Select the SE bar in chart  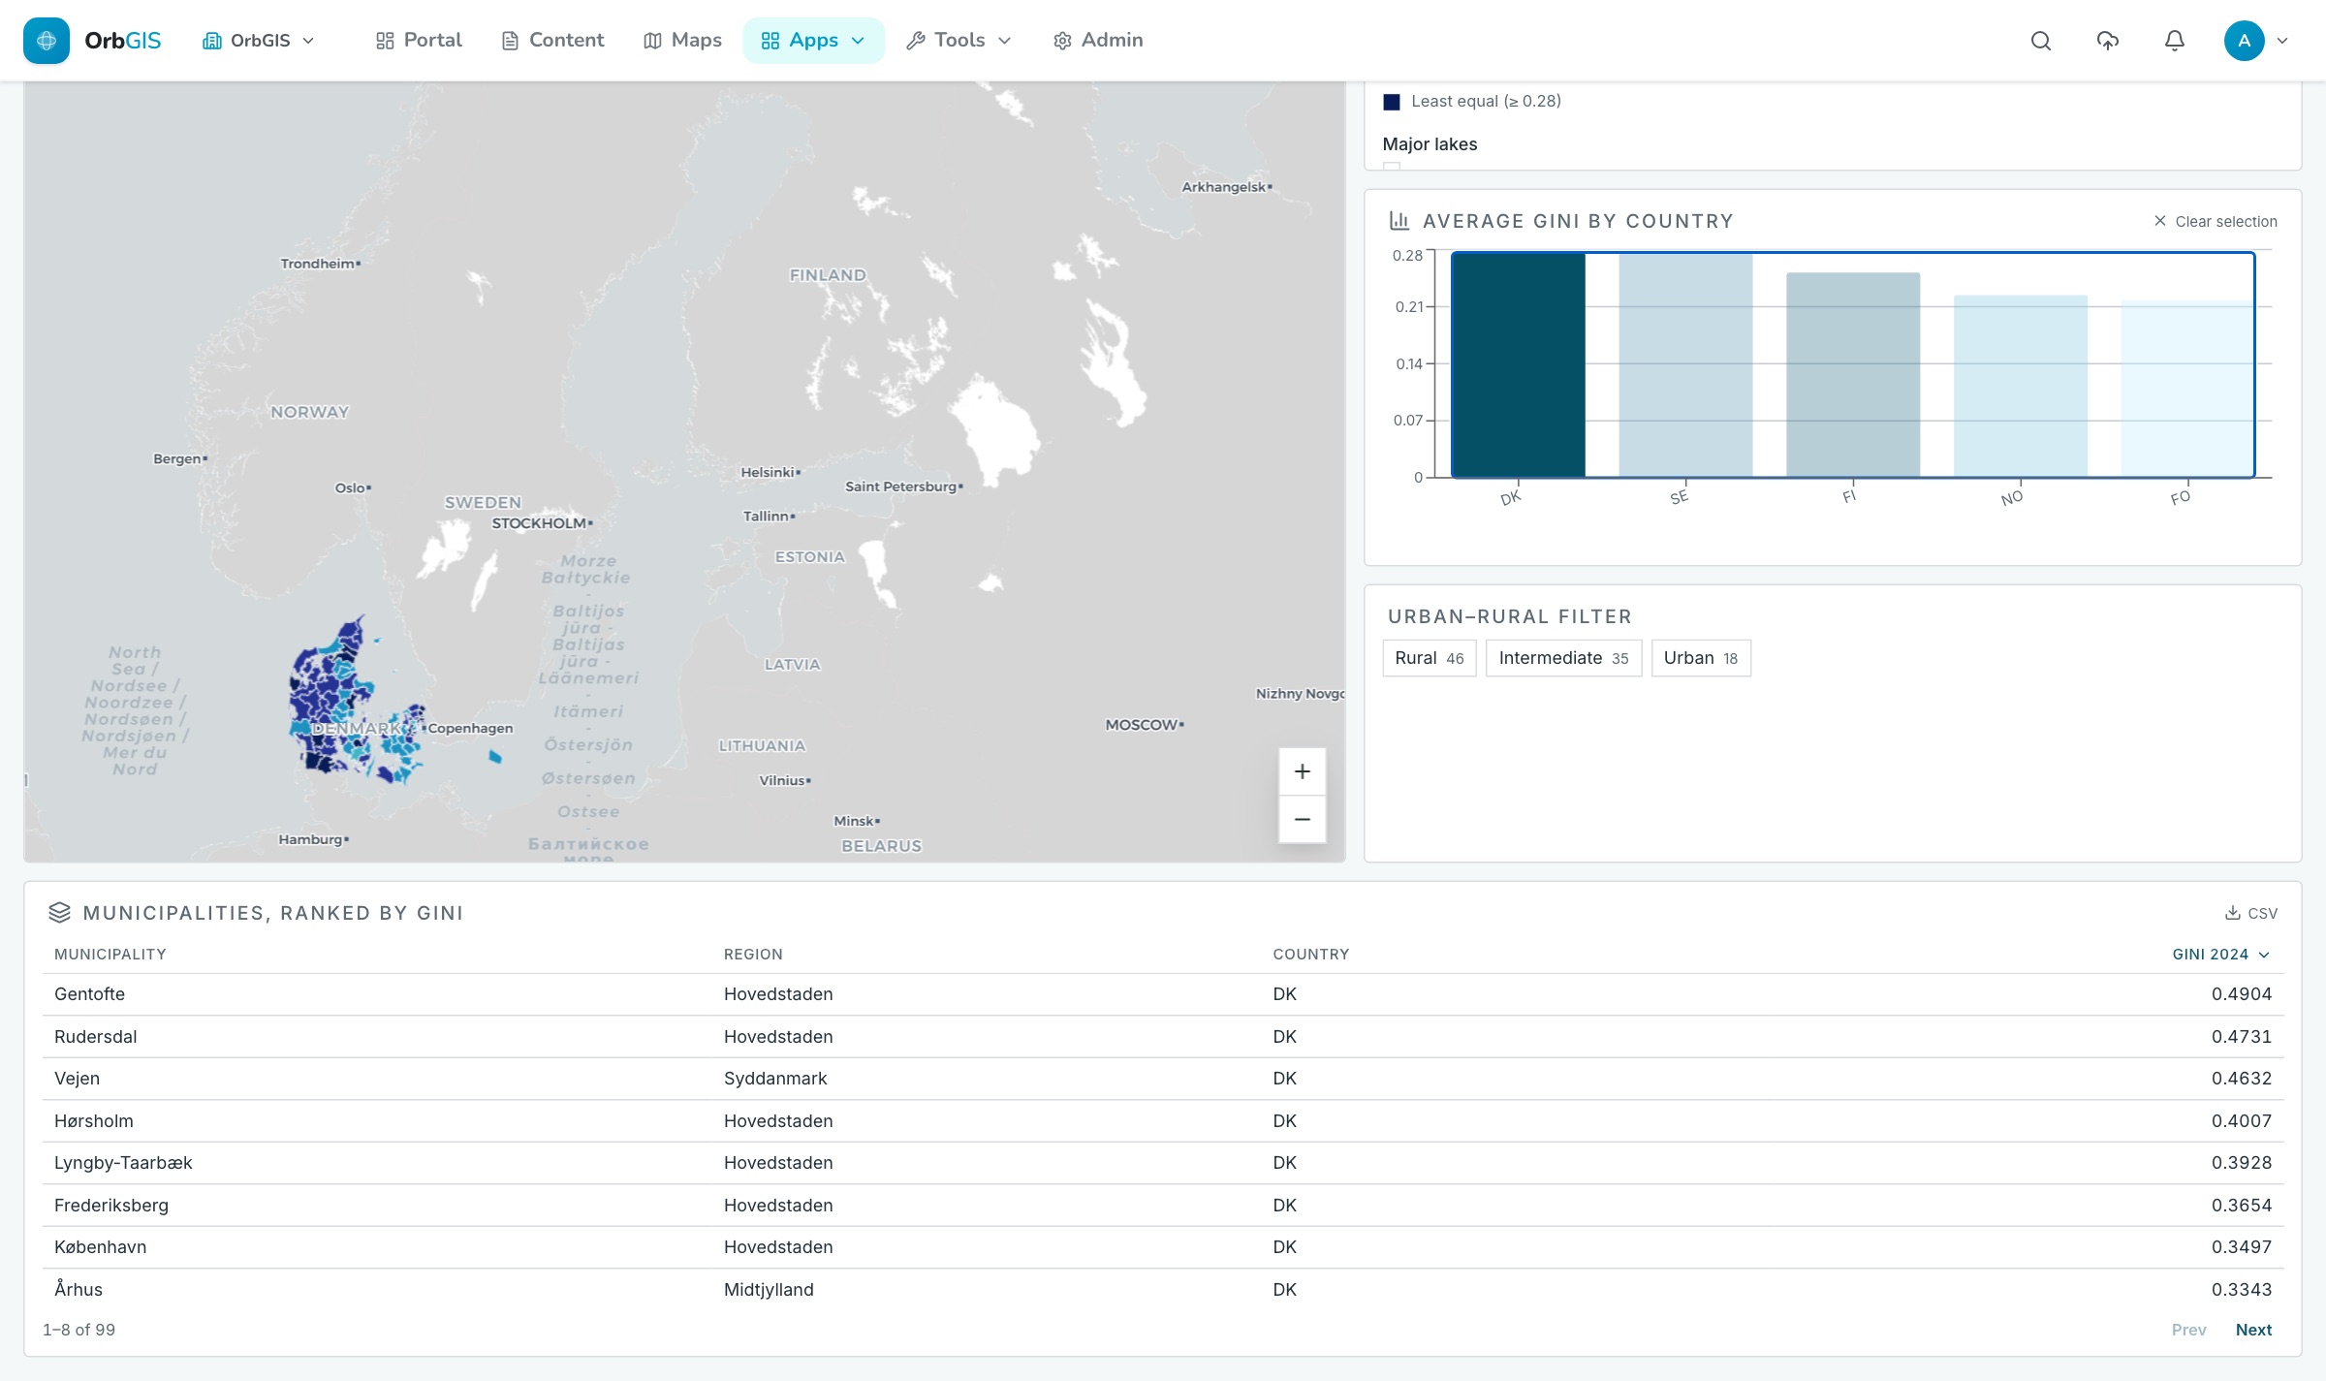tap(1685, 365)
